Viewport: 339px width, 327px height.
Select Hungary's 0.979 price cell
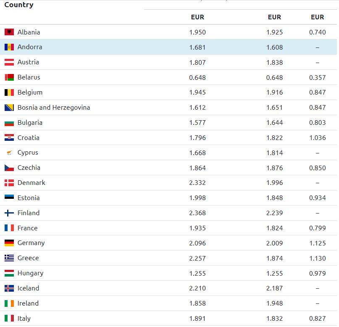coord(318,273)
